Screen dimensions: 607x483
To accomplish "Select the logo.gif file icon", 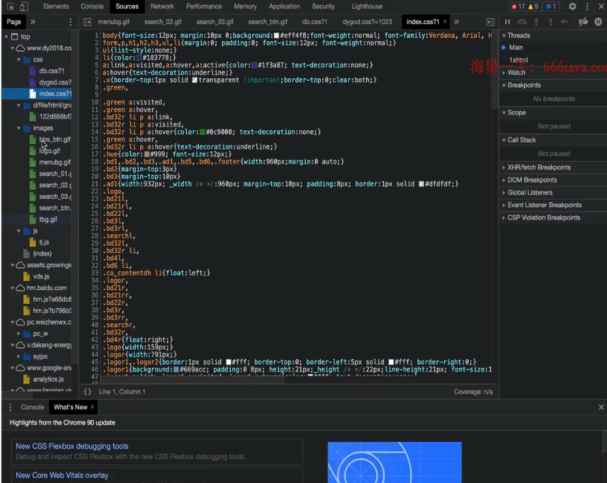I will tap(33, 151).
